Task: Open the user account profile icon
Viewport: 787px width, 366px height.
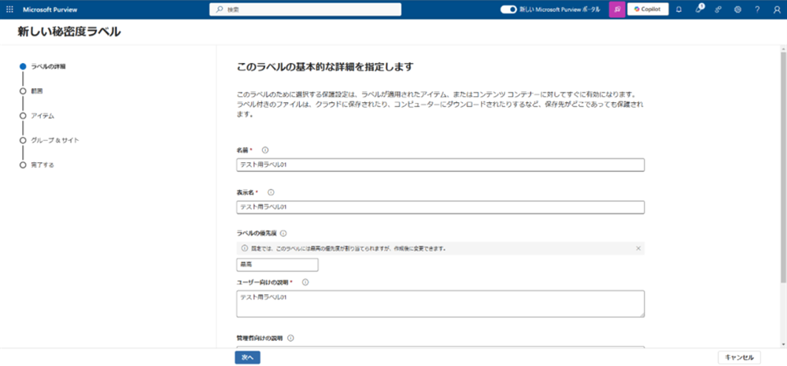Action: click(x=776, y=9)
